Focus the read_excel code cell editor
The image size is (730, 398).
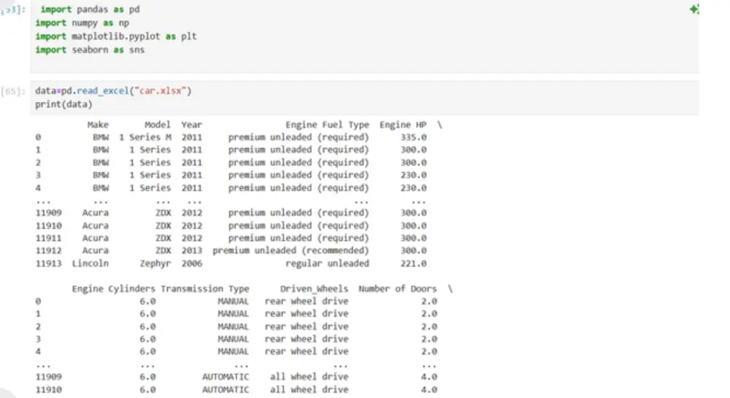(x=364, y=98)
